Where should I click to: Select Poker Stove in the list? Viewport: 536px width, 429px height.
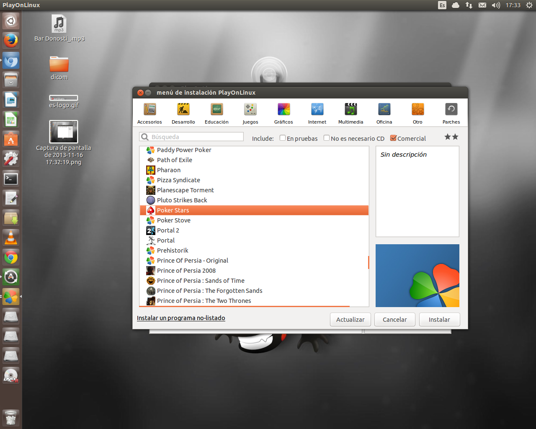pyautogui.click(x=254, y=220)
